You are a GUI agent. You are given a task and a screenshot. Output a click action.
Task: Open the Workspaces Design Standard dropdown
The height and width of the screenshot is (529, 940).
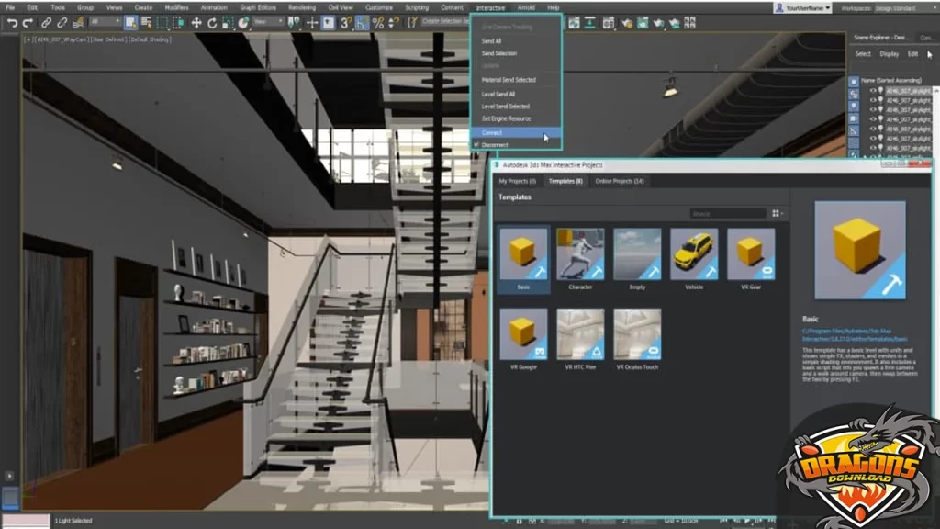coord(905,7)
